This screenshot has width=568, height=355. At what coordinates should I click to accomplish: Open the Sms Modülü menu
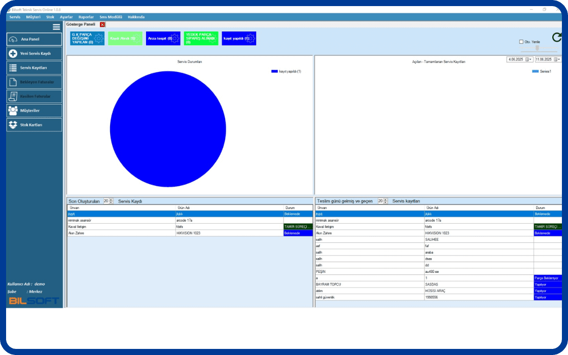click(111, 17)
